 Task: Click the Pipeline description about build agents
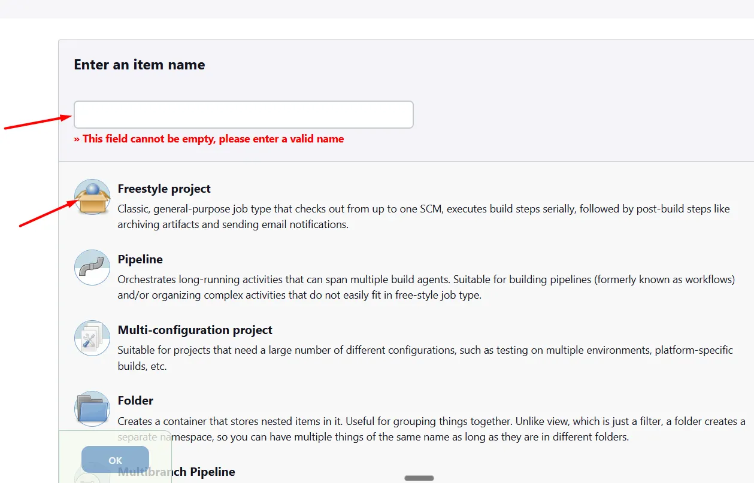pyautogui.click(x=426, y=287)
